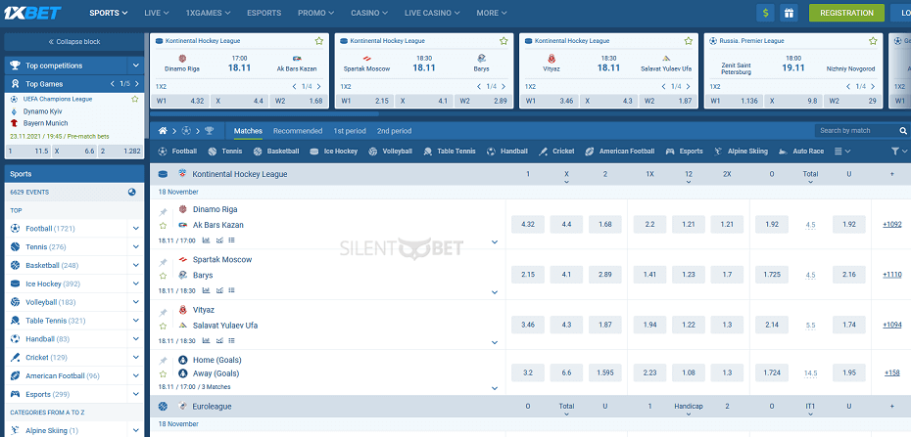Open +1094 markets for Vityaz match
This screenshot has height=437, width=911.
891,325
